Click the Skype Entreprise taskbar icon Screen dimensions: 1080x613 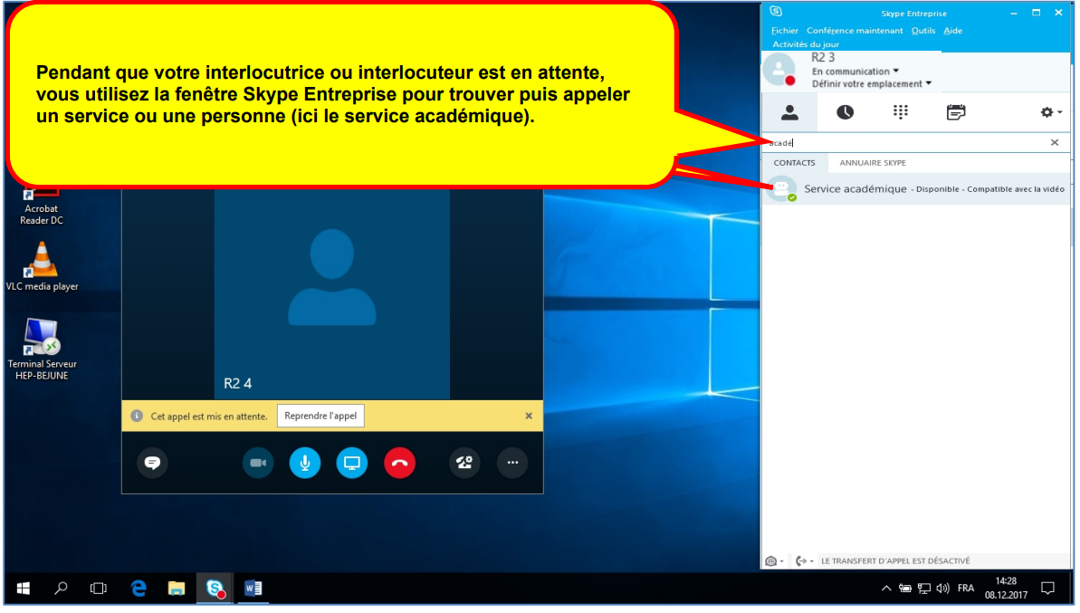click(x=215, y=589)
